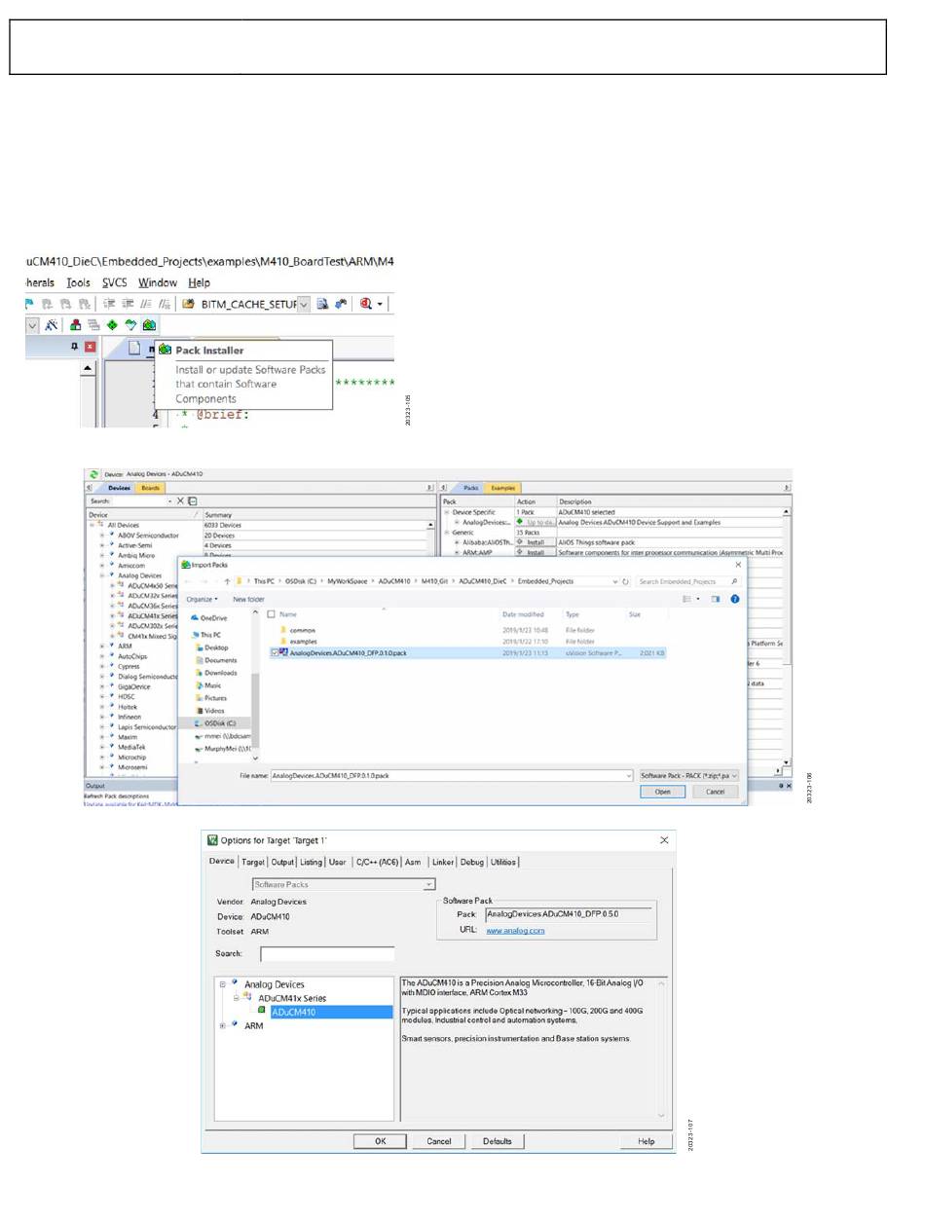Expand ABOV Semiconductor vendor node
This screenshot has width=925, height=1221.
tap(101, 535)
